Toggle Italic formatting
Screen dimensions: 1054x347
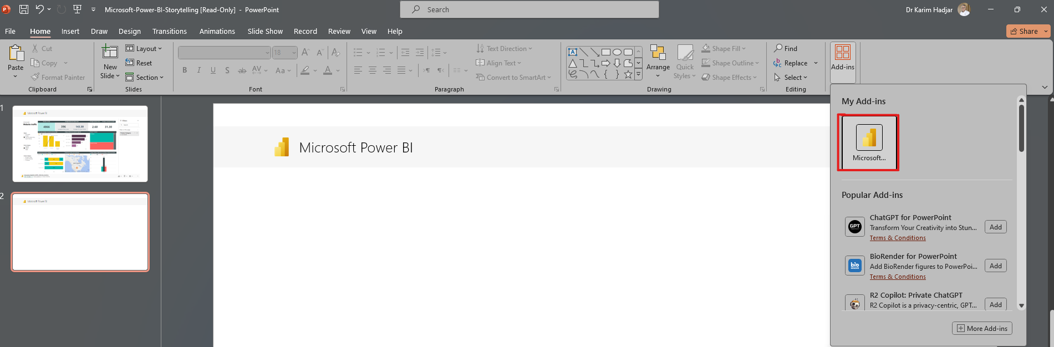point(198,70)
